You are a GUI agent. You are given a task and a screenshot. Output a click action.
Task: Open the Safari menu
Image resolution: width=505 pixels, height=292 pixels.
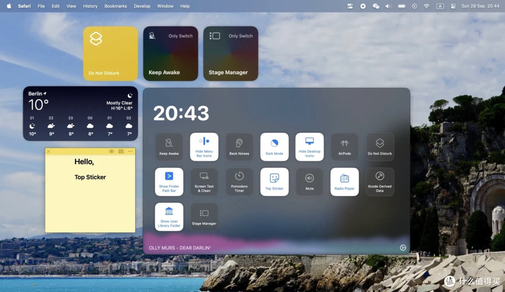pos(24,6)
